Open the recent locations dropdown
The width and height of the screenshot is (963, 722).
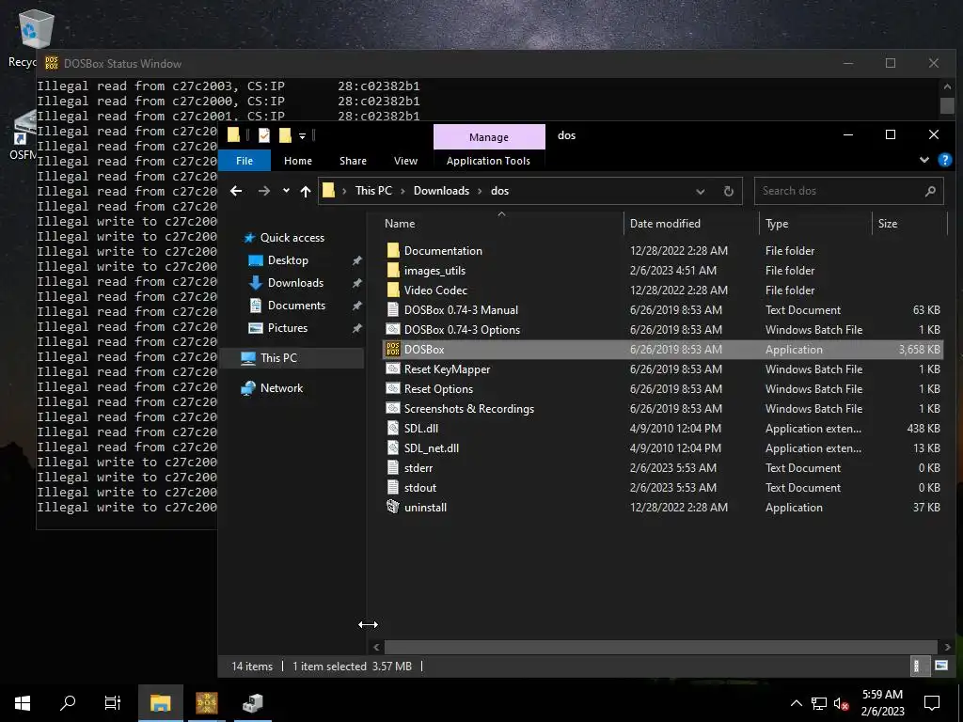coord(286,191)
